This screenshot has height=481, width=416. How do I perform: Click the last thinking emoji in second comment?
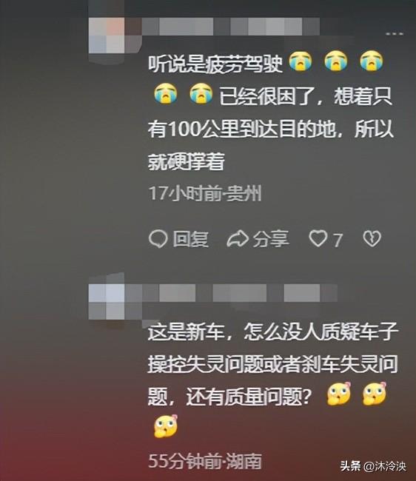(166, 426)
